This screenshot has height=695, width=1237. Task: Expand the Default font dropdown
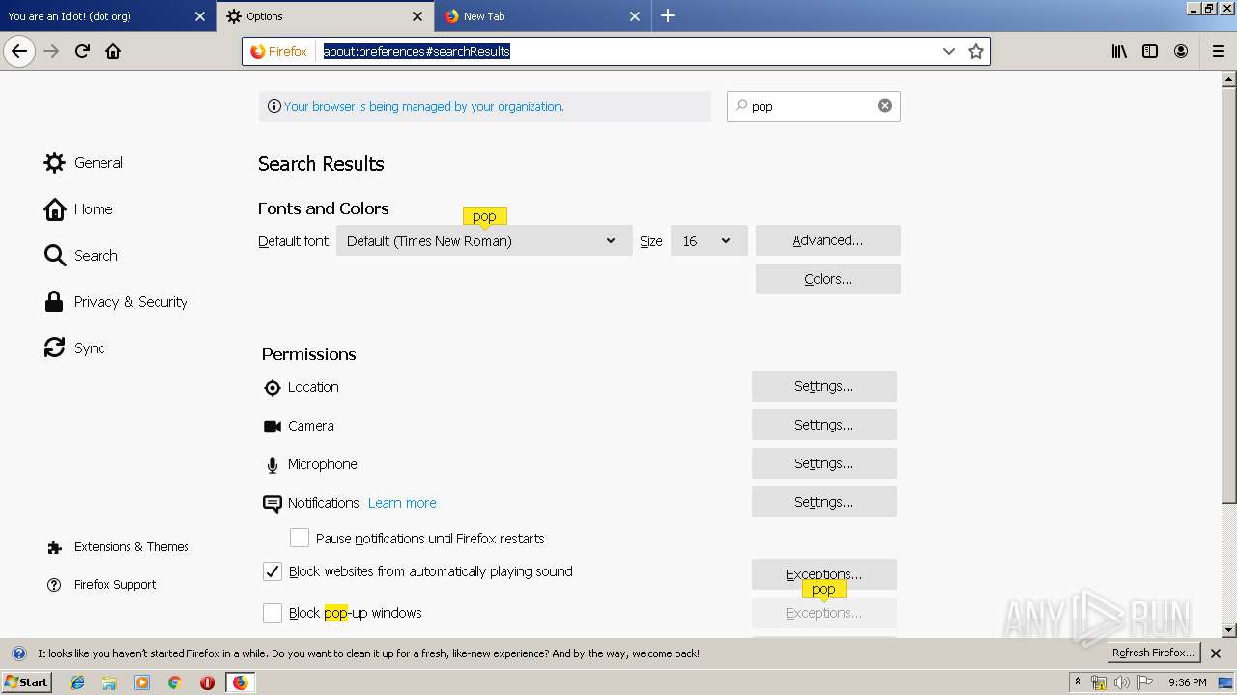coord(484,240)
